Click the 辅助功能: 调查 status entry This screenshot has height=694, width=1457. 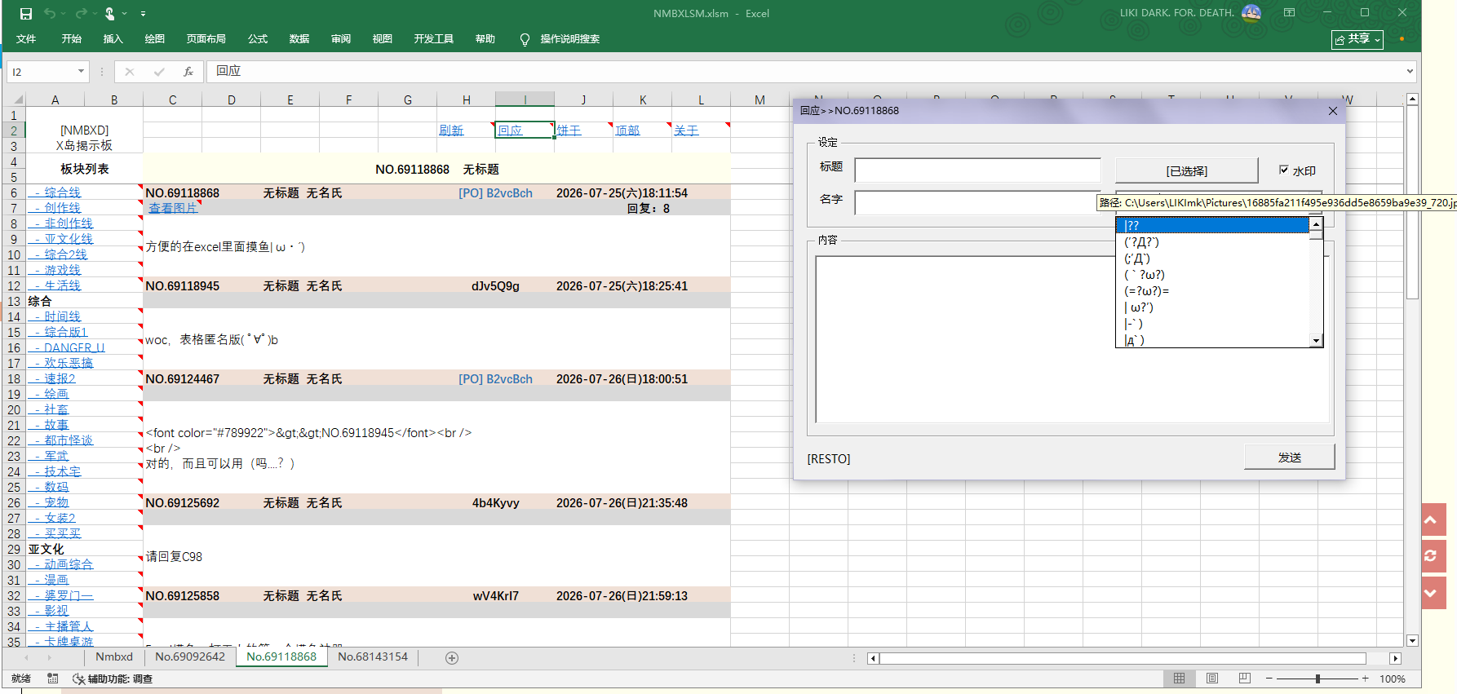(x=113, y=679)
